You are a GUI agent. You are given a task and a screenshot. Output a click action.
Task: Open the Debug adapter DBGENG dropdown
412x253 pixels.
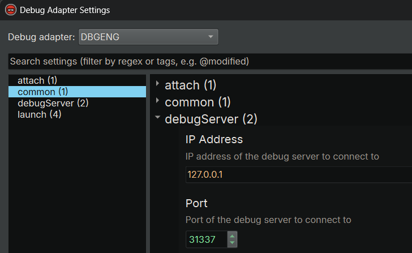148,37
